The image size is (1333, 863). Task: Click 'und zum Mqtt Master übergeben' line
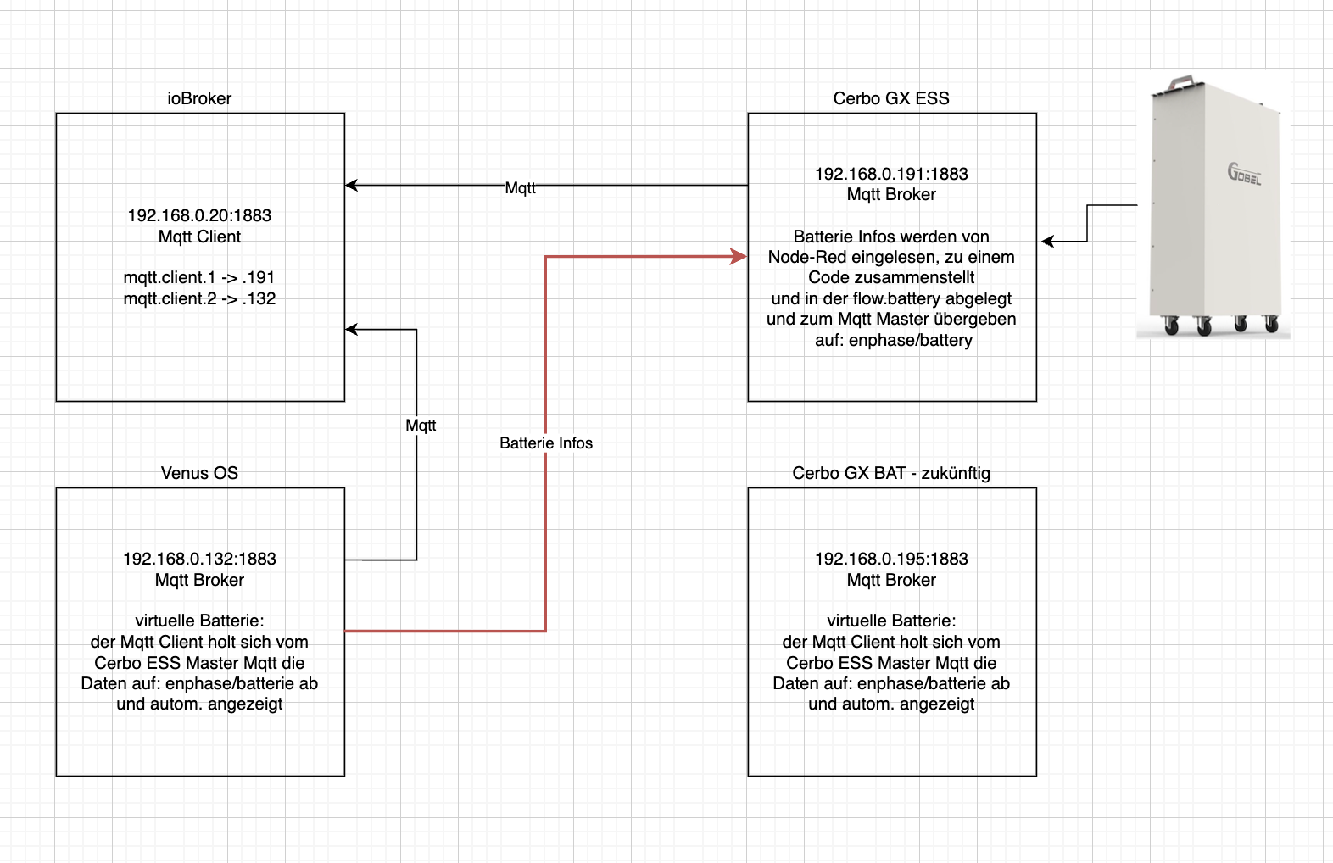[x=891, y=319]
